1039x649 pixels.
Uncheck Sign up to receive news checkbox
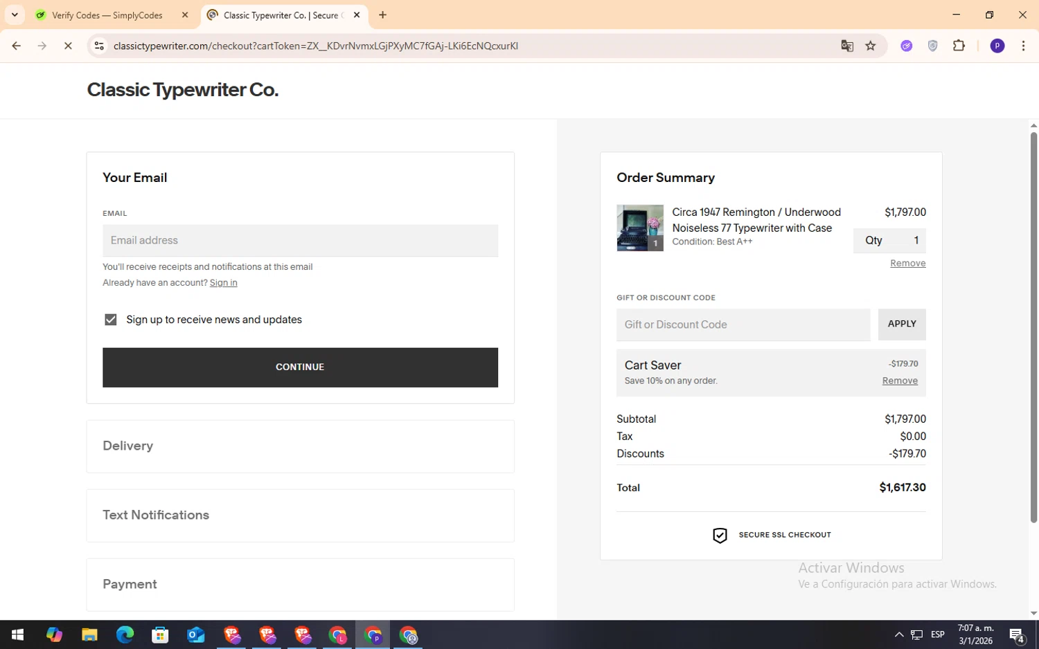[x=111, y=319]
